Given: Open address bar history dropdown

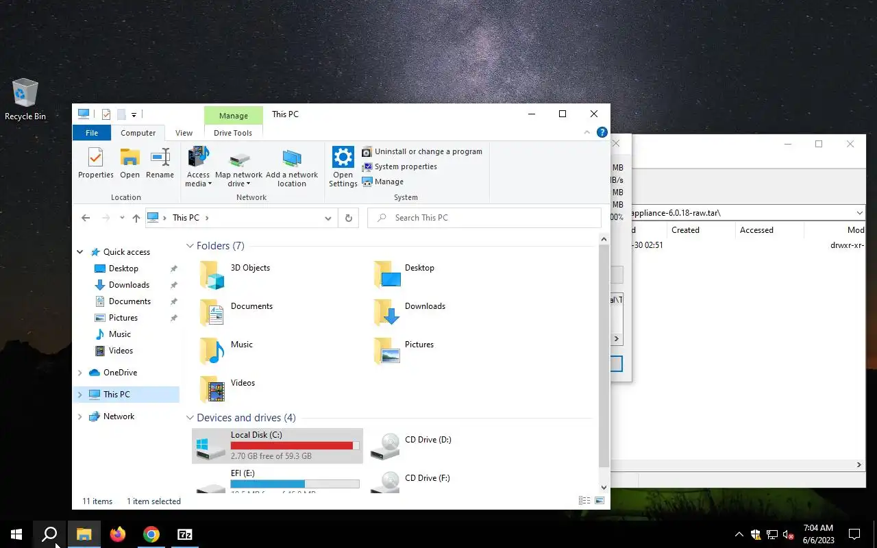Looking at the screenshot, I should coord(328,218).
